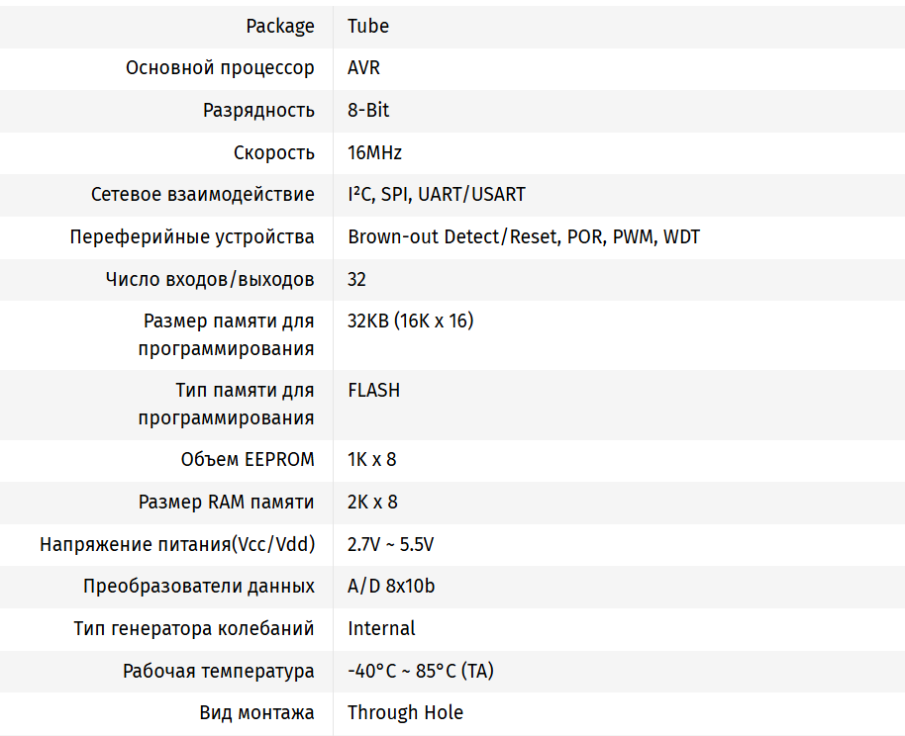
Task: Select the "32KB (16K x 16)" value
Action: 410,321
